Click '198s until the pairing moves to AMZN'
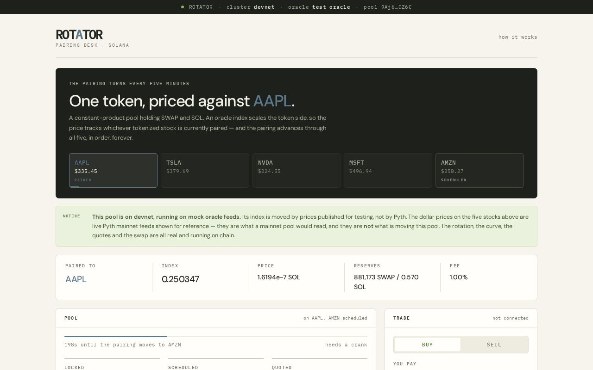593x370 pixels. (x=123, y=345)
